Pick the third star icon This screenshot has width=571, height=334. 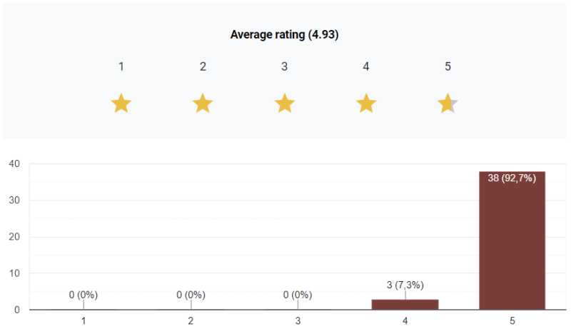point(285,104)
